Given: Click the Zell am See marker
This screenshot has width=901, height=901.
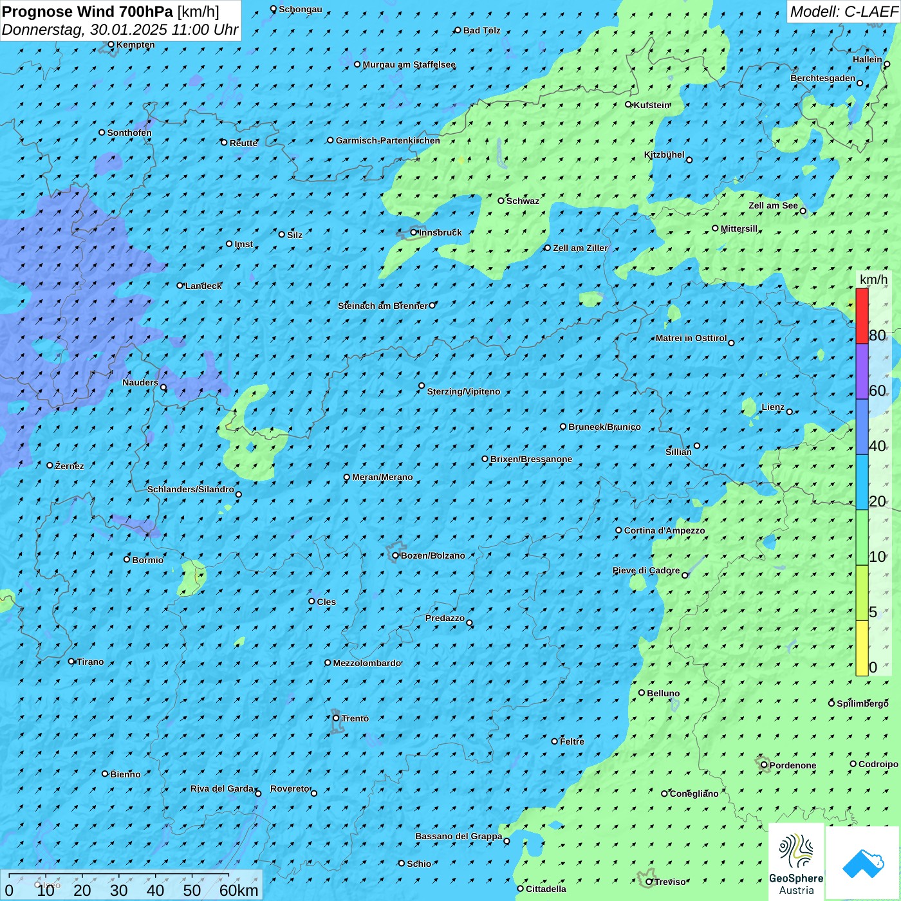Looking at the screenshot, I should 803,210.
